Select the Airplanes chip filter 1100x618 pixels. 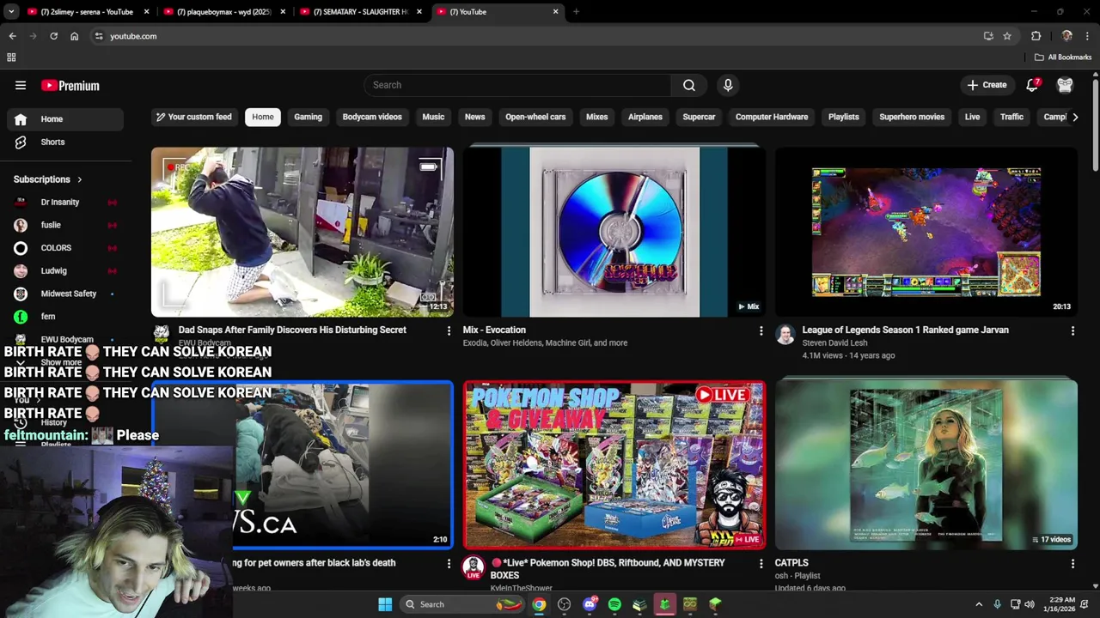(x=645, y=117)
